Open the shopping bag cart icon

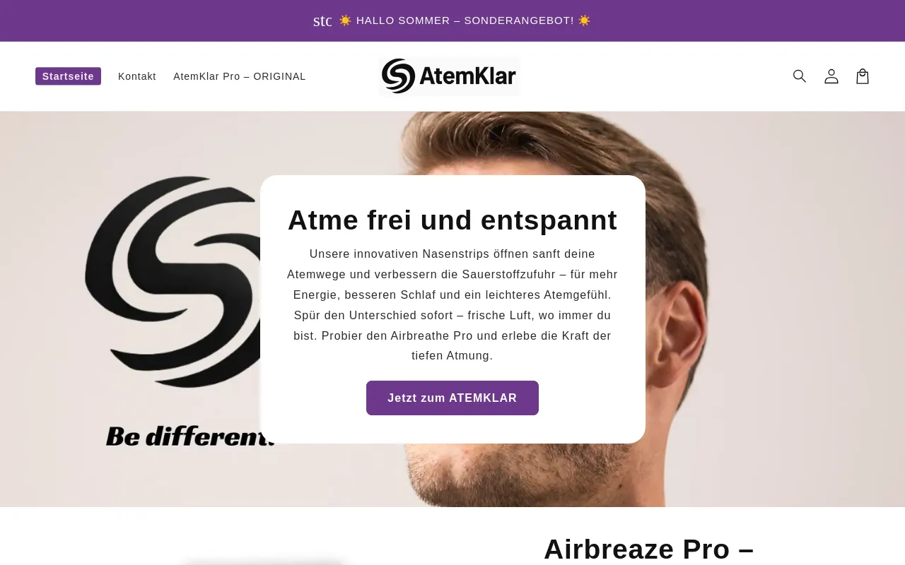click(x=863, y=76)
